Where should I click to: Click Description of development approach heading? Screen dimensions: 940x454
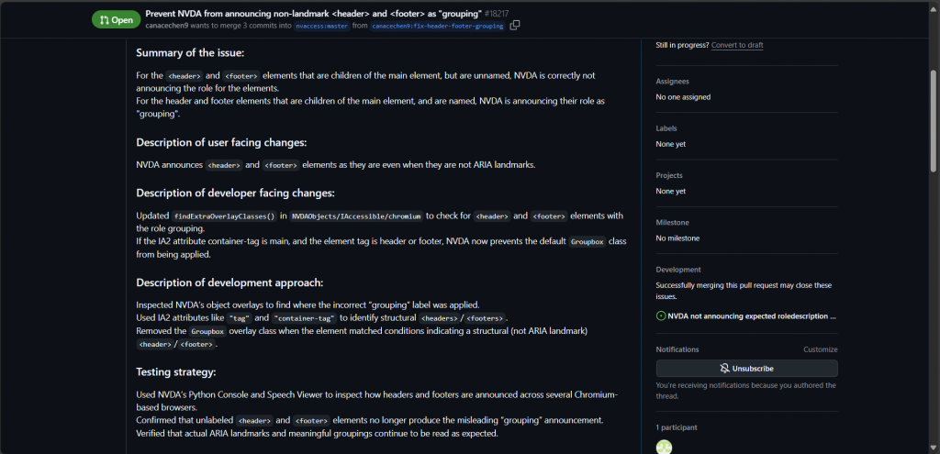229,282
